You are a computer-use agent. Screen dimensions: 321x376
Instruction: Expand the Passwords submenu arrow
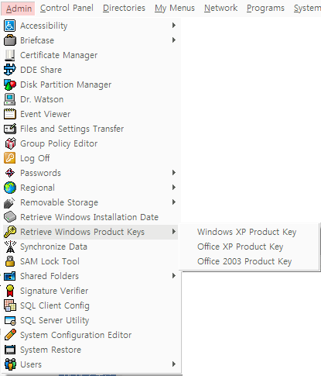click(x=174, y=173)
